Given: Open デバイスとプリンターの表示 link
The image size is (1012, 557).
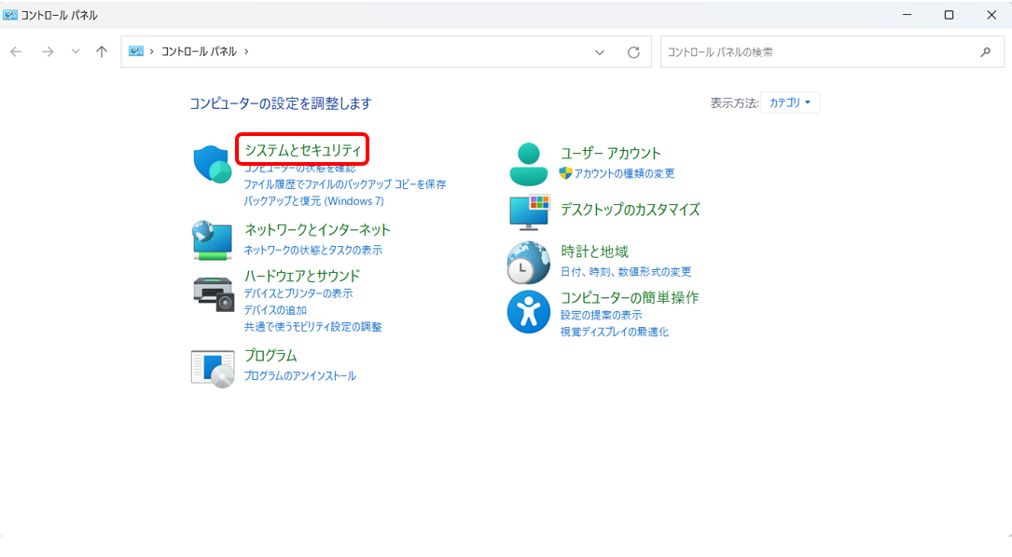Looking at the screenshot, I should tap(298, 293).
